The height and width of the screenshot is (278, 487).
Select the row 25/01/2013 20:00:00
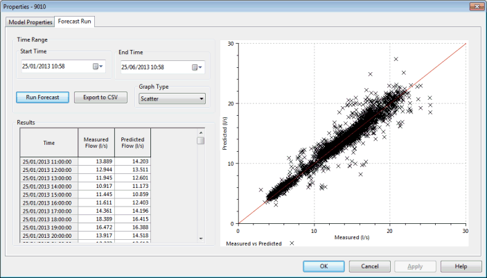pos(85,236)
